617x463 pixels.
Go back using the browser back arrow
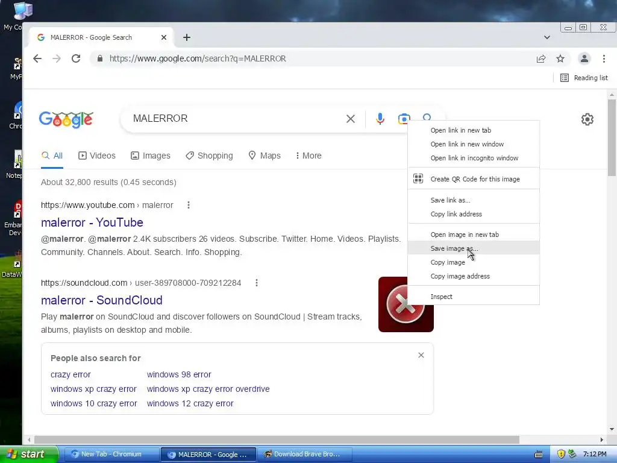(x=37, y=58)
